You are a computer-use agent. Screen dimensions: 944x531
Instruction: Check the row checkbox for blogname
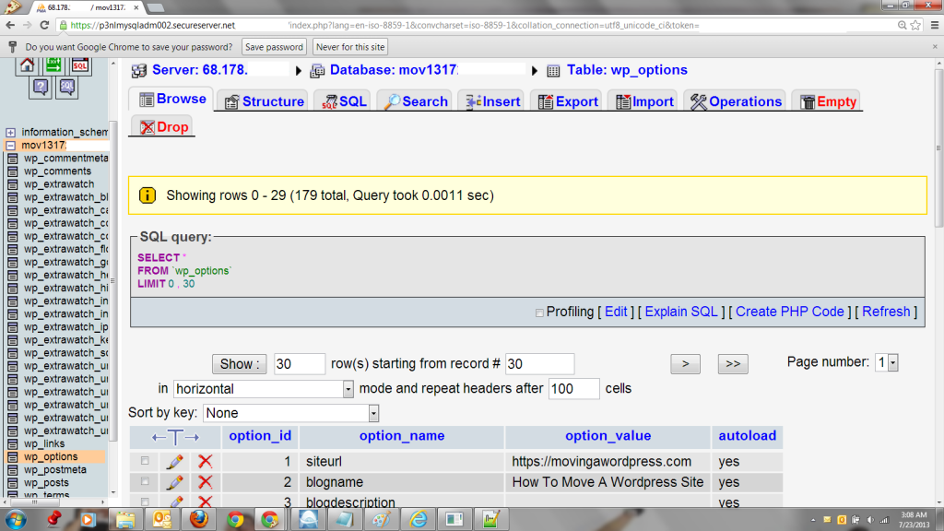click(x=145, y=481)
